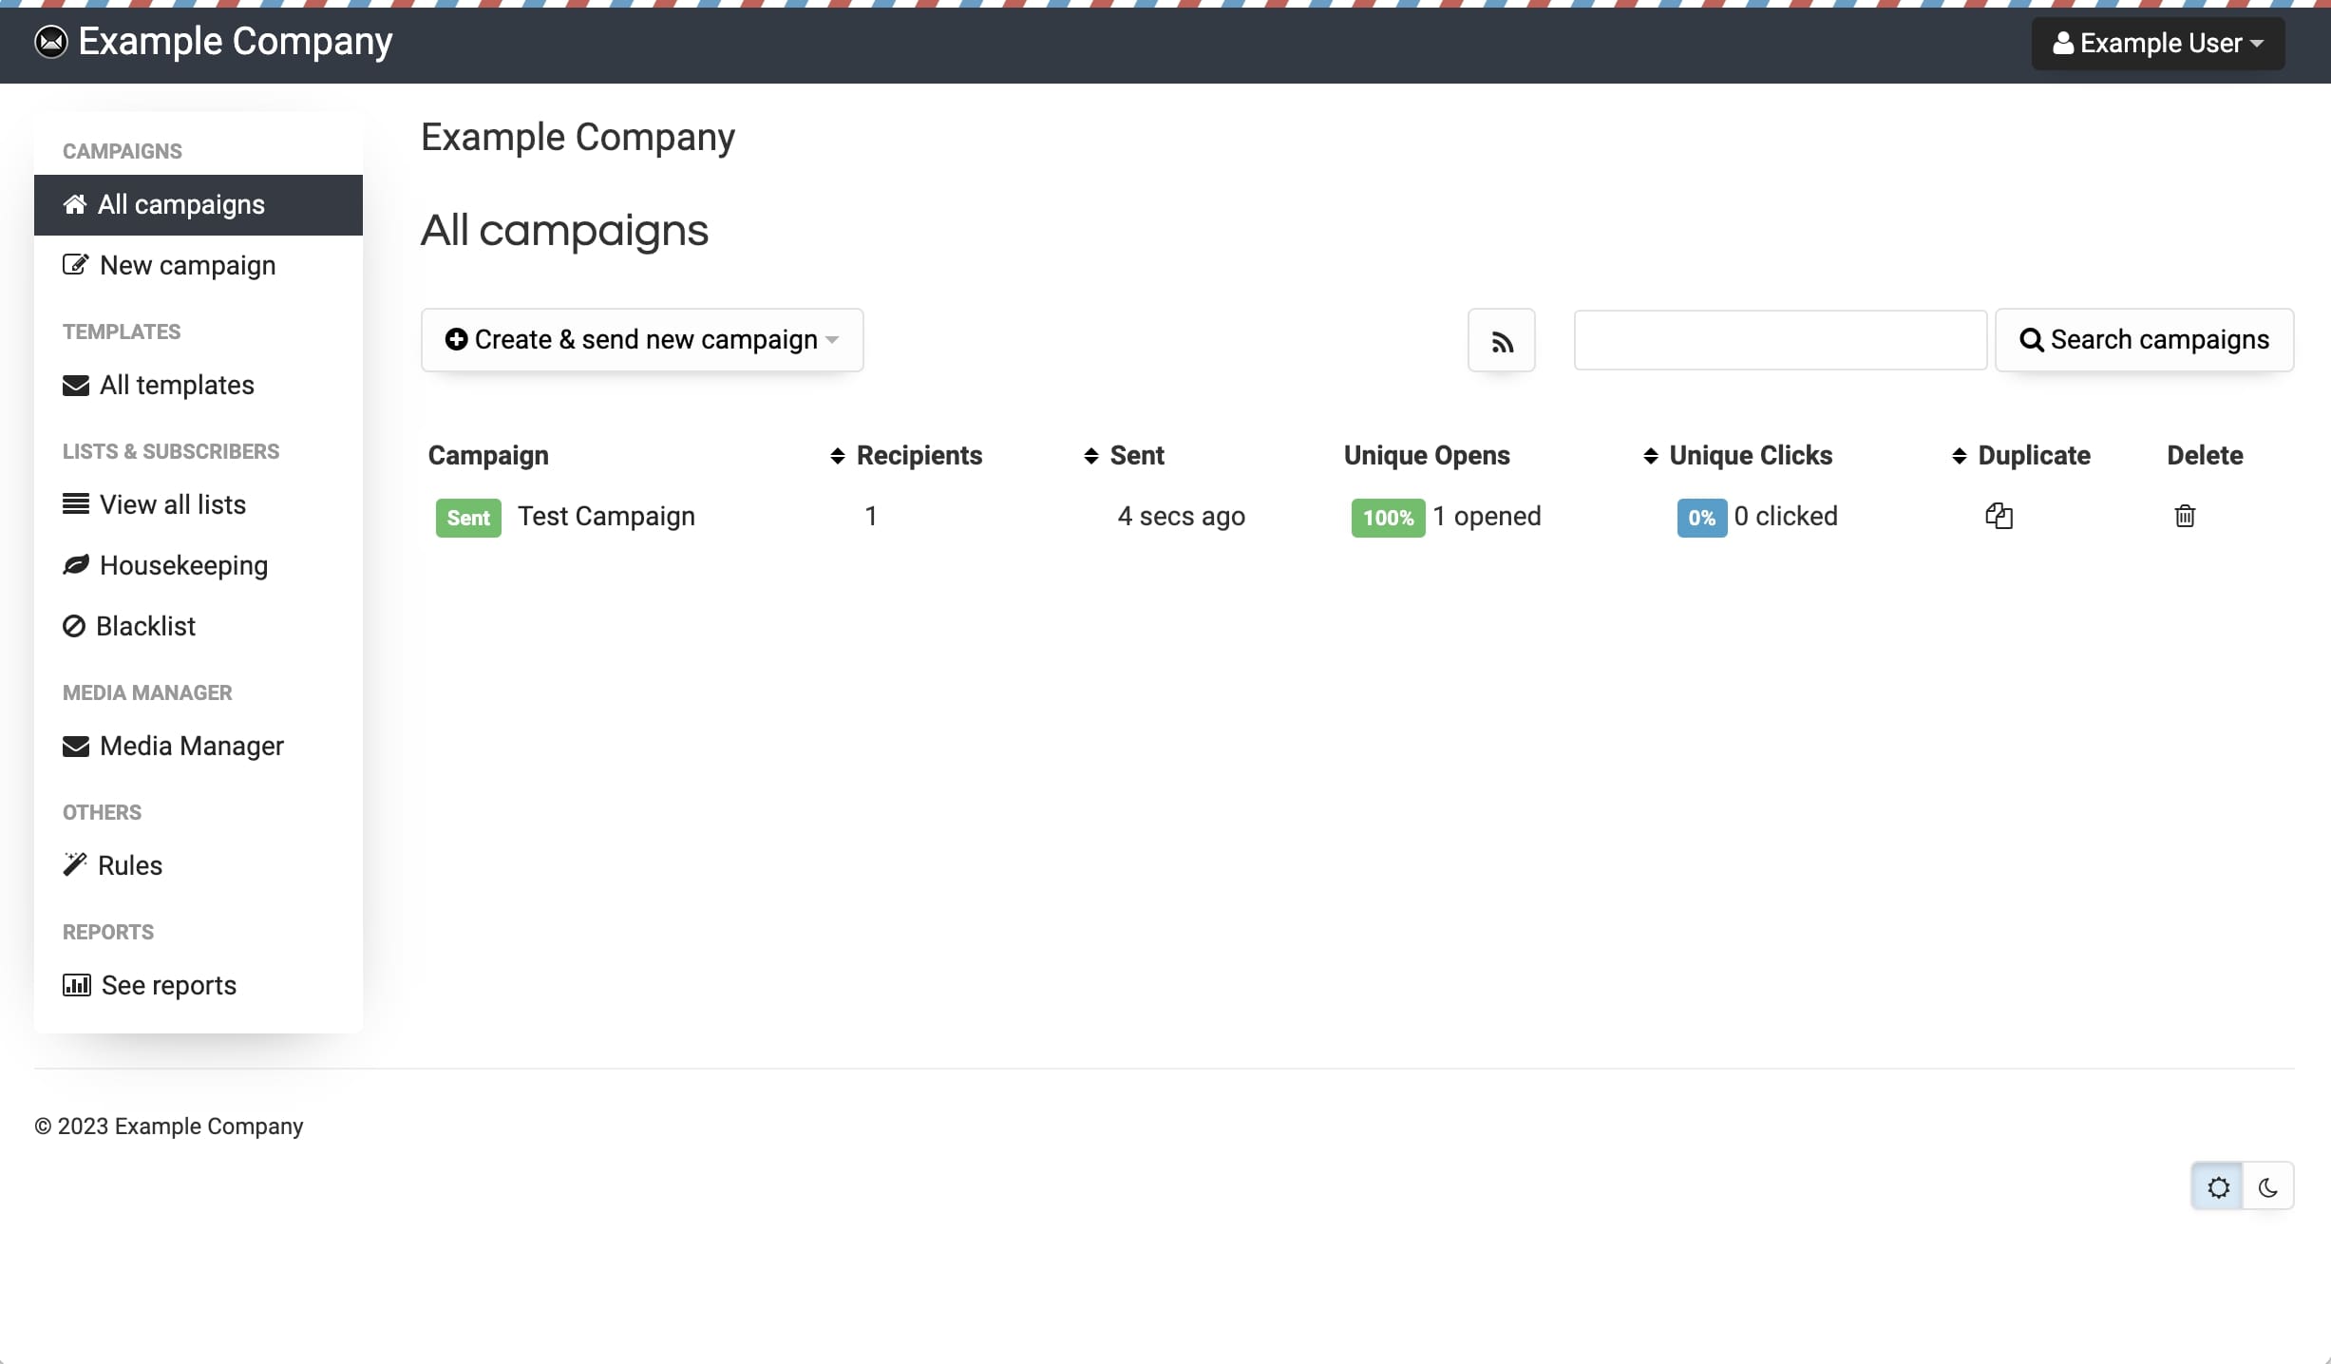Open View all lists

pyautogui.click(x=199, y=505)
